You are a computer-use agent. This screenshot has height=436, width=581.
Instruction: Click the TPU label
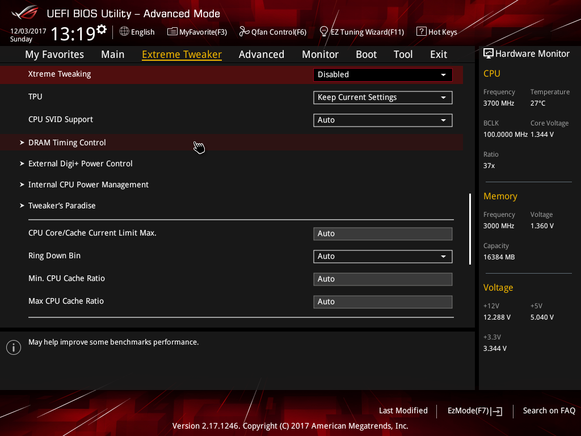coord(35,97)
